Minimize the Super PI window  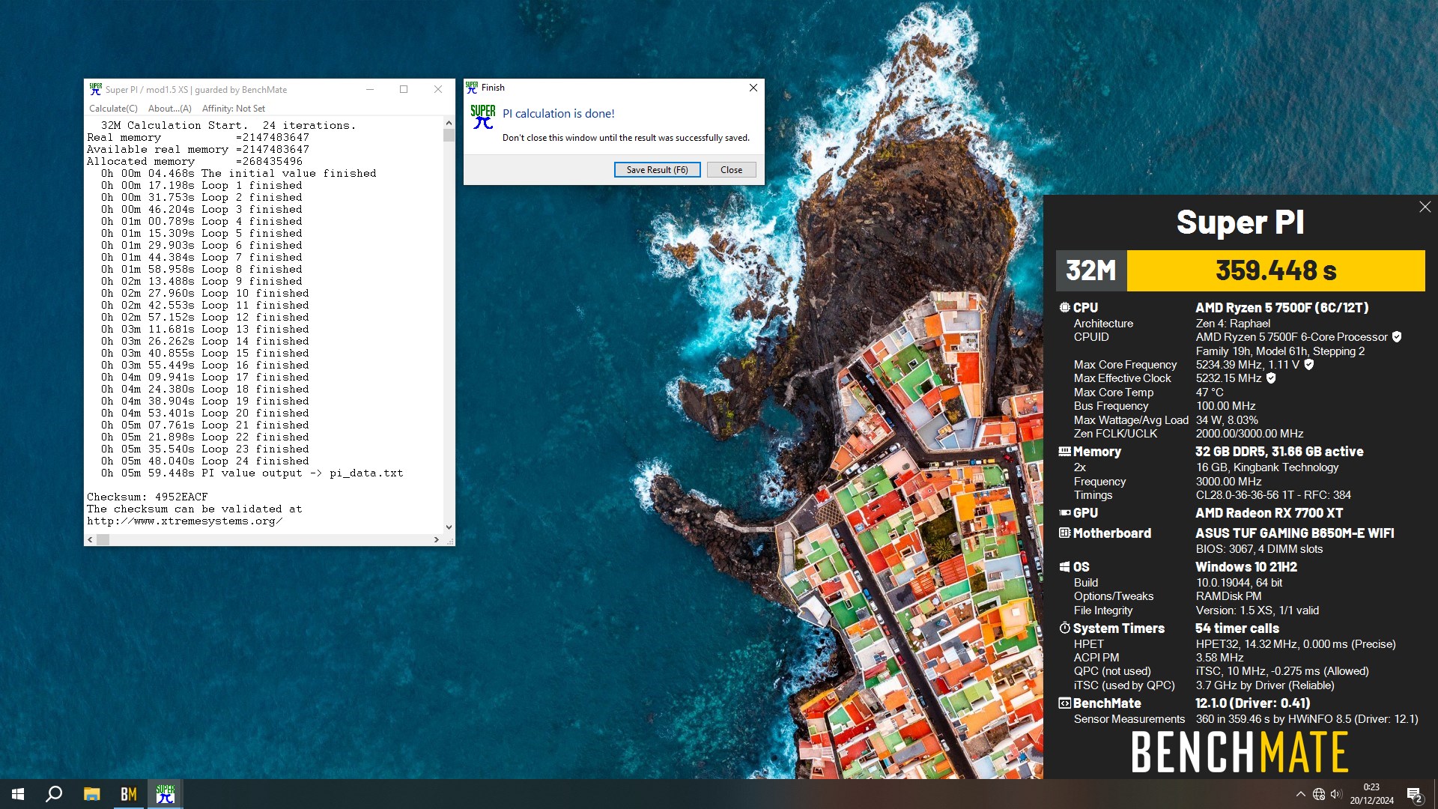coord(369,89)
